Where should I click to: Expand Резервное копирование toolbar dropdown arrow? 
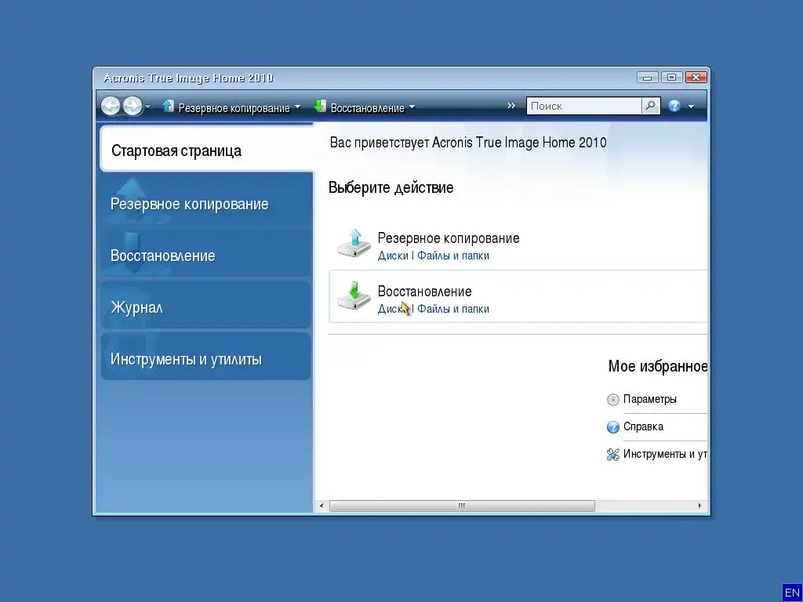point(297,107)
